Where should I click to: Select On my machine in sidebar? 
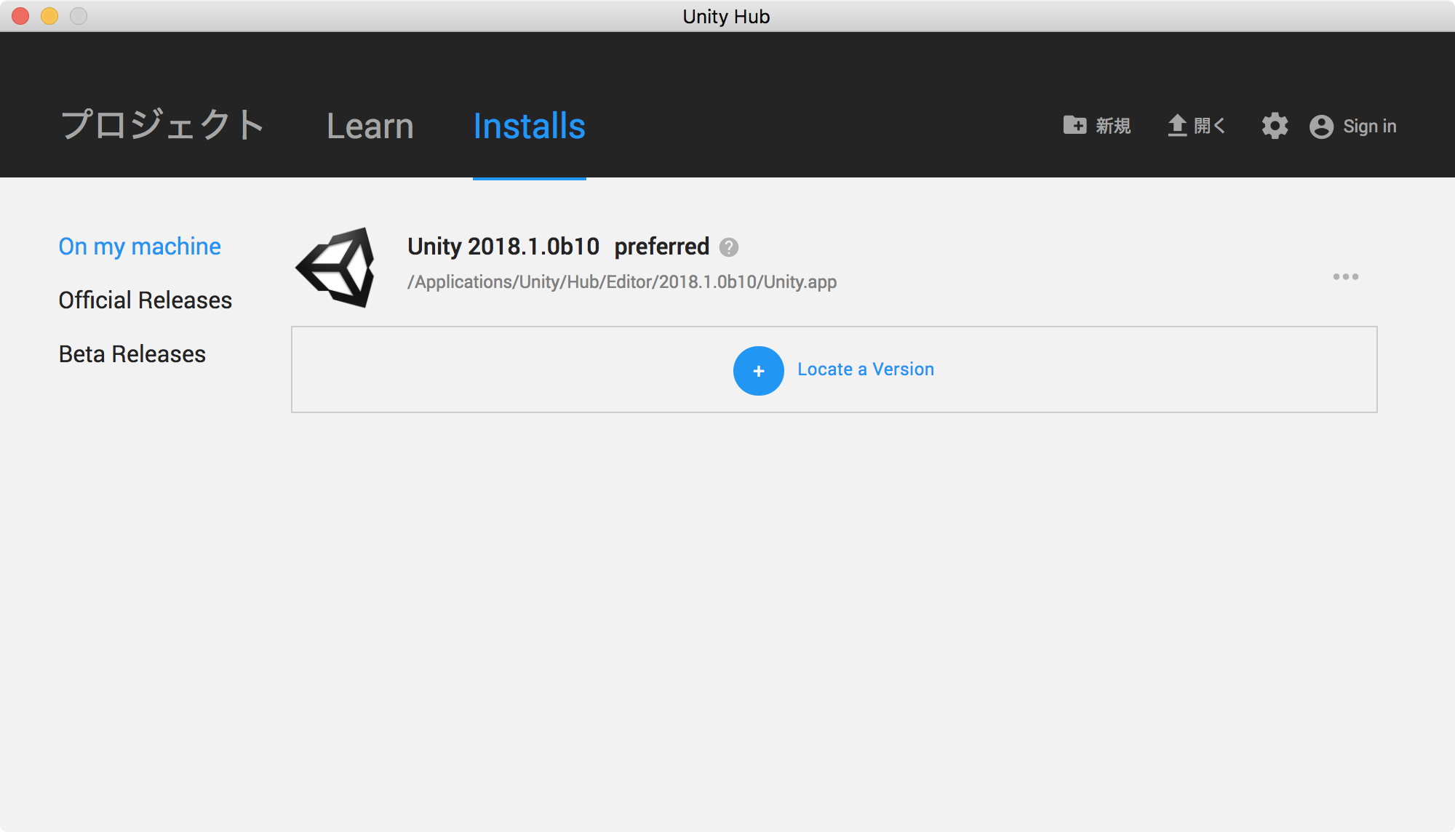pos(140,247)
